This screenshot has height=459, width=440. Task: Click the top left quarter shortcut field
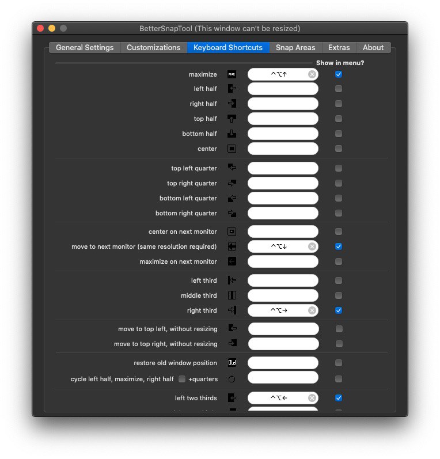pyautogui.click(x=283, y=168)
